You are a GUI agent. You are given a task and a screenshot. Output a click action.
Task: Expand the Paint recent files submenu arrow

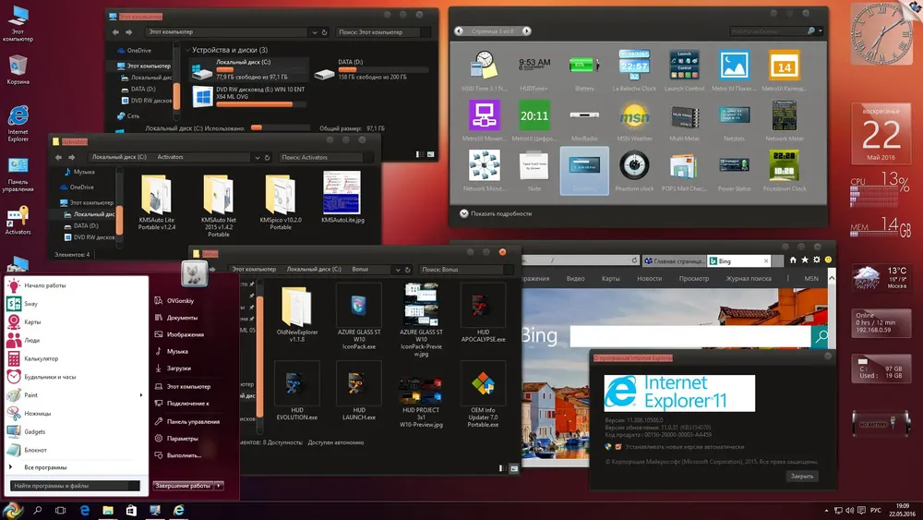[x=140, y=395]
